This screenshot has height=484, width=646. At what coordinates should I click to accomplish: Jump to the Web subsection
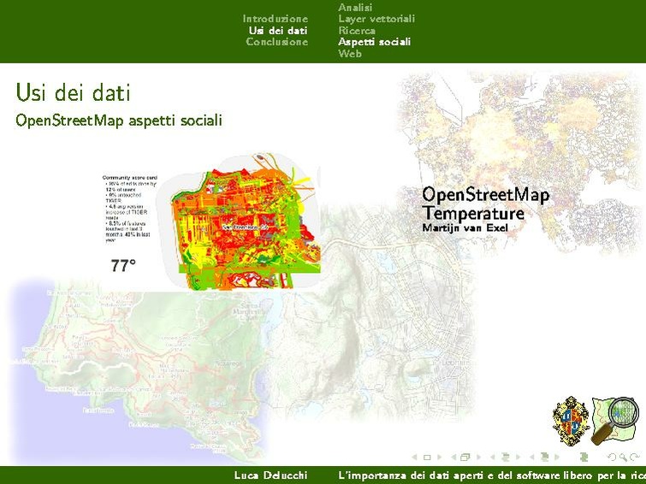tap(350, 54)
